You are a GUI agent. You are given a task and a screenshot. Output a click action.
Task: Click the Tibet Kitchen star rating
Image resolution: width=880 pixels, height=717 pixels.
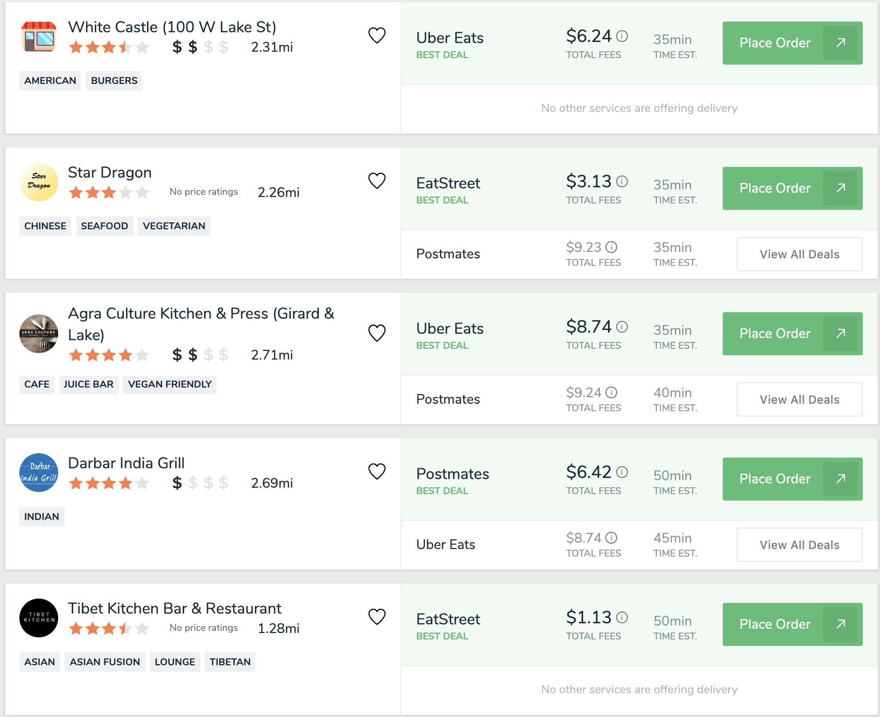point(109,629)
